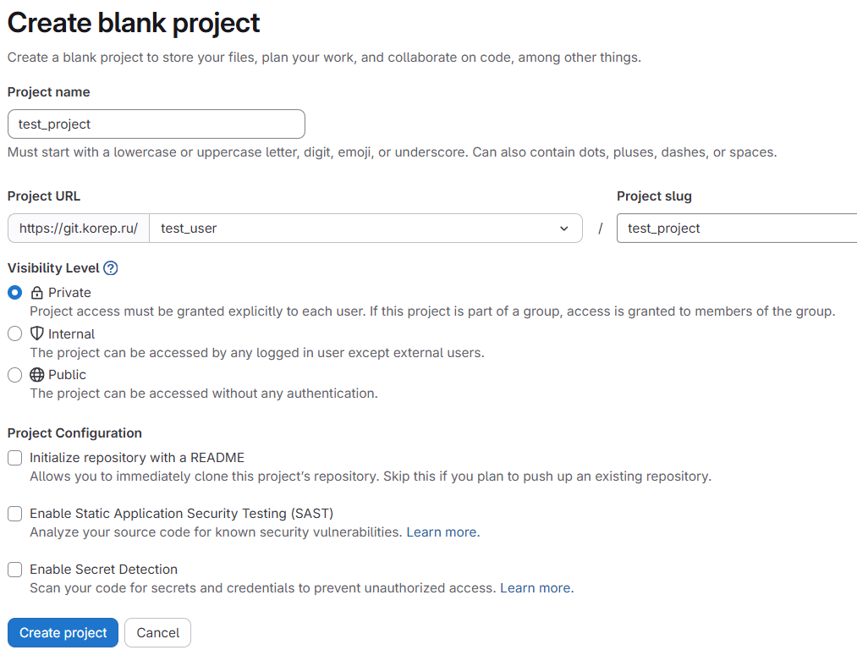
Task: Enable Initialize repository with a README
Action: click(x=15, y=458)
